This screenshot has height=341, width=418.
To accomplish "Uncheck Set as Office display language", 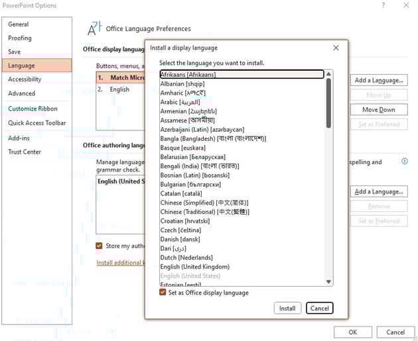I will coord(163,293).
